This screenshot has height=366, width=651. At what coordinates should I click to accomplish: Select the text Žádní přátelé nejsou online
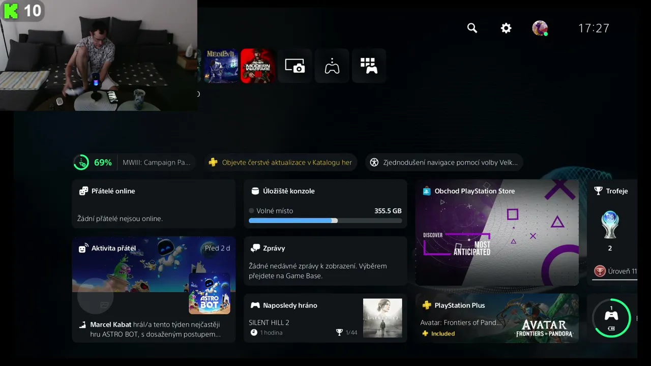(120, 219)
